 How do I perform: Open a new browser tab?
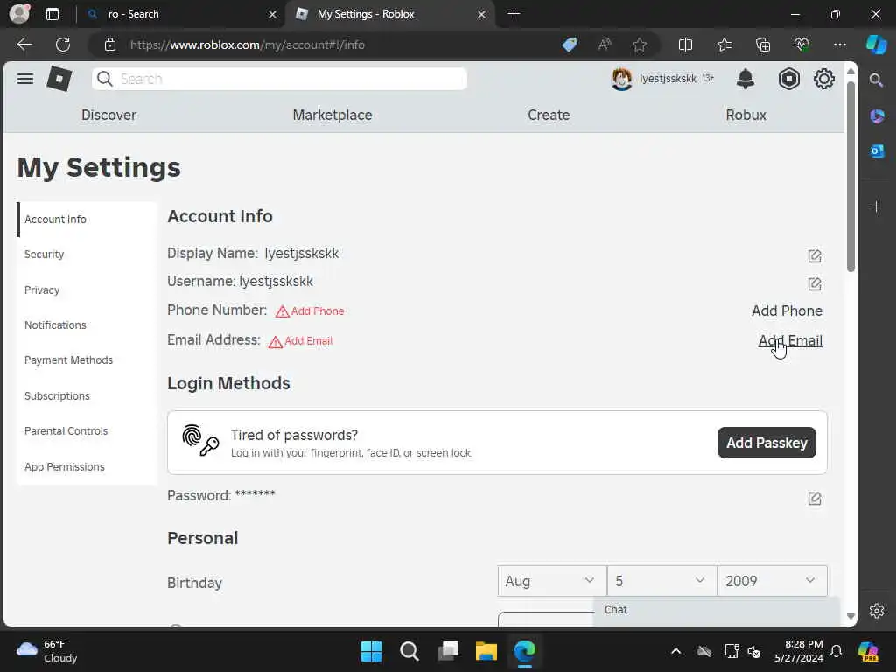514,14
